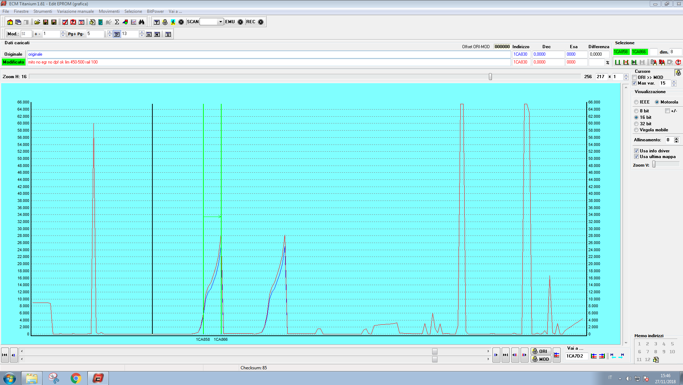Select the 8 bit radio button
This screenshot has height=385, width=683.
[x=636, y=111]
